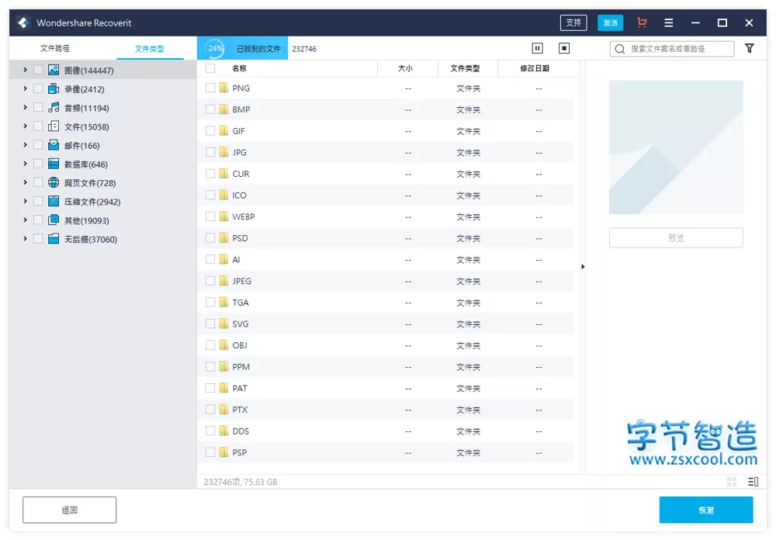This screenshot has height=540, width=776.
Task: Select the OBJ folder row
Action: [x=385, y=345]
